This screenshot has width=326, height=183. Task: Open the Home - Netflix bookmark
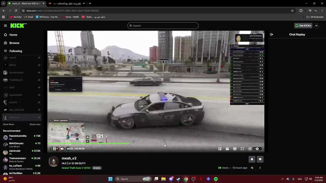click(x=71, y=17)
